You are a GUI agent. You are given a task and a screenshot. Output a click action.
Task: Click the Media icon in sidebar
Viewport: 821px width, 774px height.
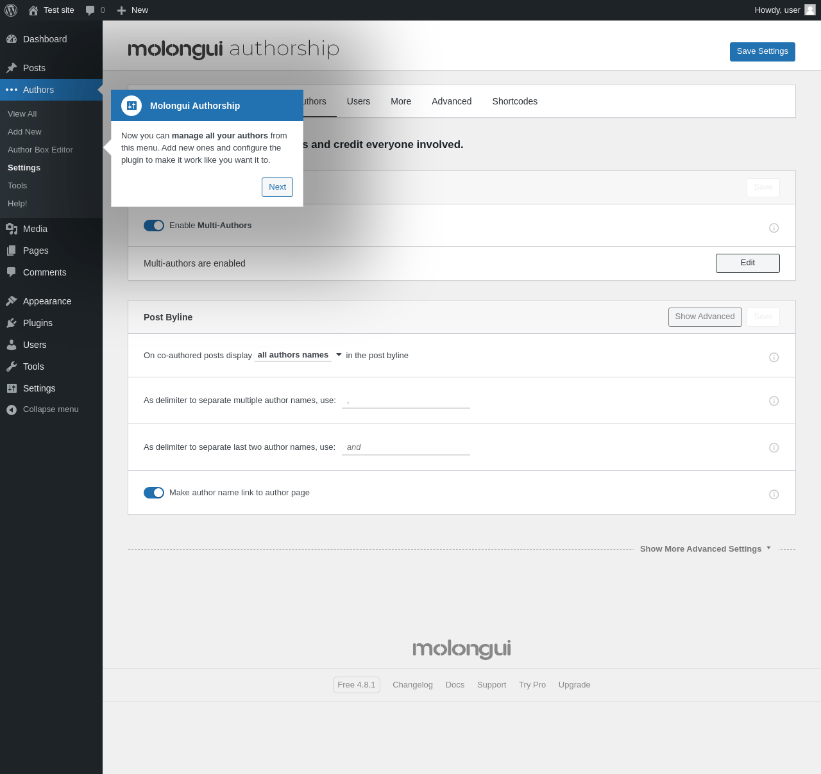pos(12,229)
